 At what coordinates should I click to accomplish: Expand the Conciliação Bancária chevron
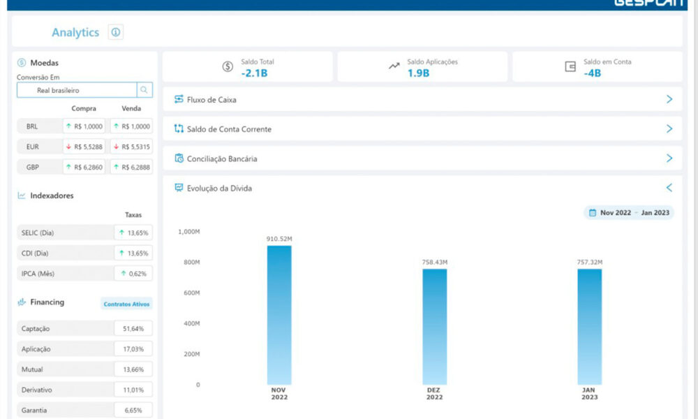click(669, 159)
